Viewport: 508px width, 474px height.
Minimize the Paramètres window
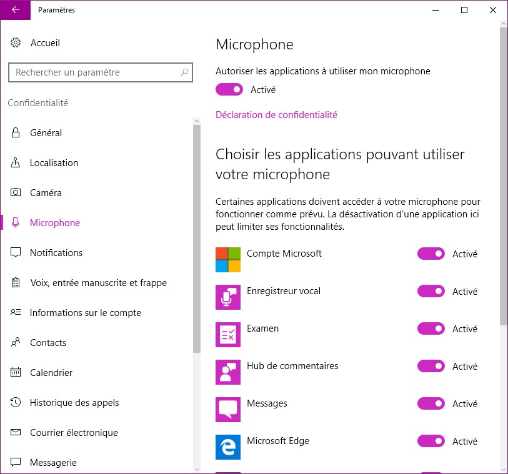436,10
